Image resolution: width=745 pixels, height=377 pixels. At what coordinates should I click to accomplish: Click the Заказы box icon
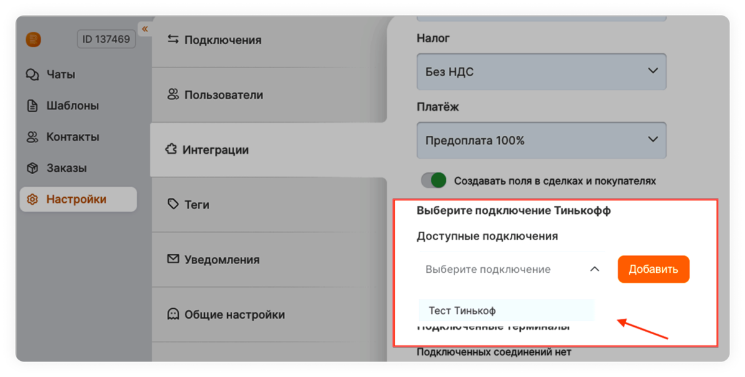click(32, 168)
